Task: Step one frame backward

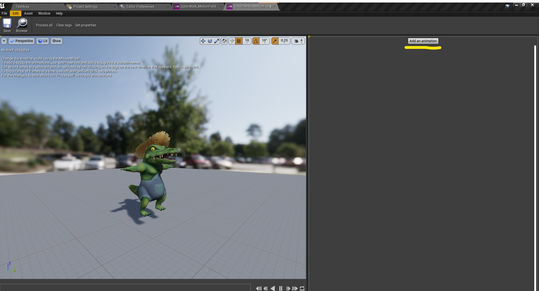Action: (x=266, y=288)
